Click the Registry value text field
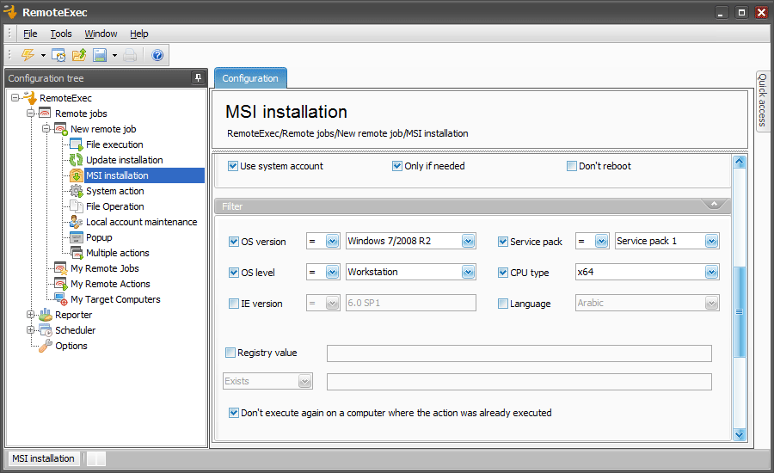The image size is (774, 473). point(519,353)
